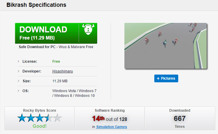Viewport: 218px width, 134px height.
Task: Click the Good! score label
Action: pos(40,126)
